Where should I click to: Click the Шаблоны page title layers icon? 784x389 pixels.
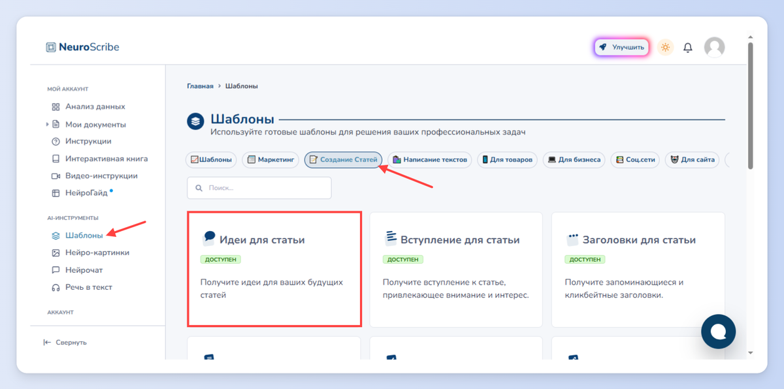(x=195, y=121)
